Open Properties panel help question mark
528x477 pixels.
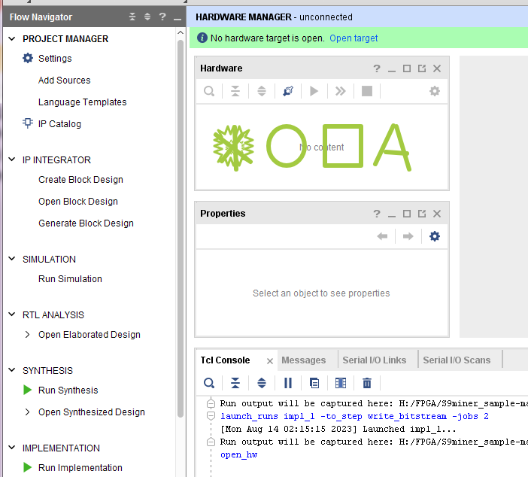click(x=377, y=214)
